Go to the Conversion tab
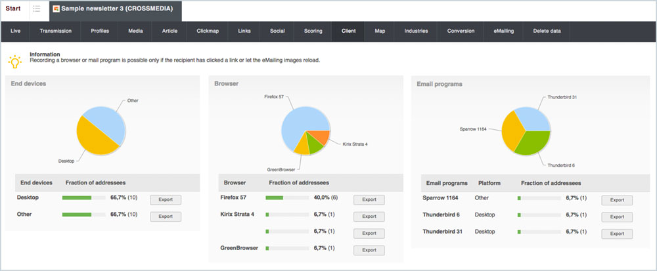Screen dimensions: 657x271 [x=461, y=31]
